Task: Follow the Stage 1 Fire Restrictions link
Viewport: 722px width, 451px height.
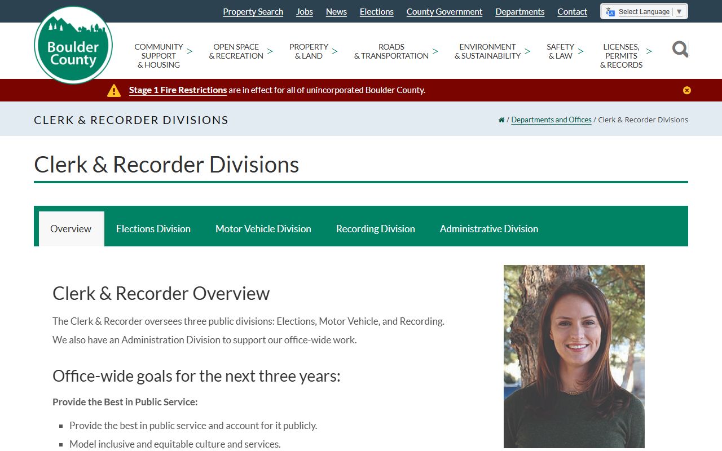Action: point(178,90)
